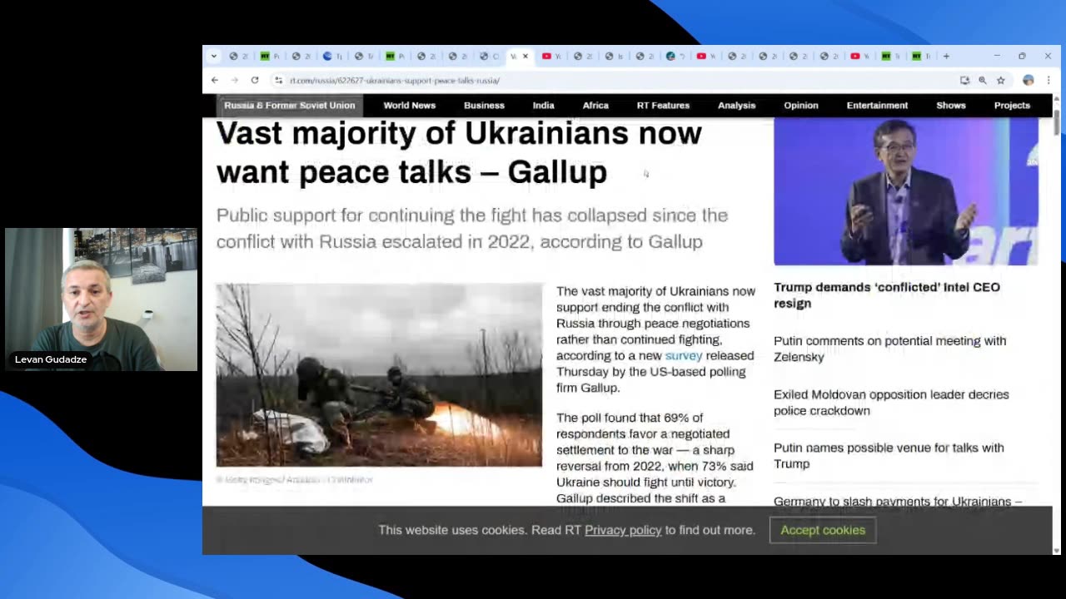Open 'Exiled Moldovan opposition leader decries police crackdown'
The height and width of the screenshot is (599, 1066).
tap(891, 403)
